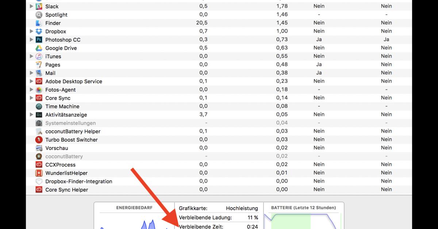The image size is (438, 229).
Task: Click the Core Sync row icon
Action: click(39, 98)
